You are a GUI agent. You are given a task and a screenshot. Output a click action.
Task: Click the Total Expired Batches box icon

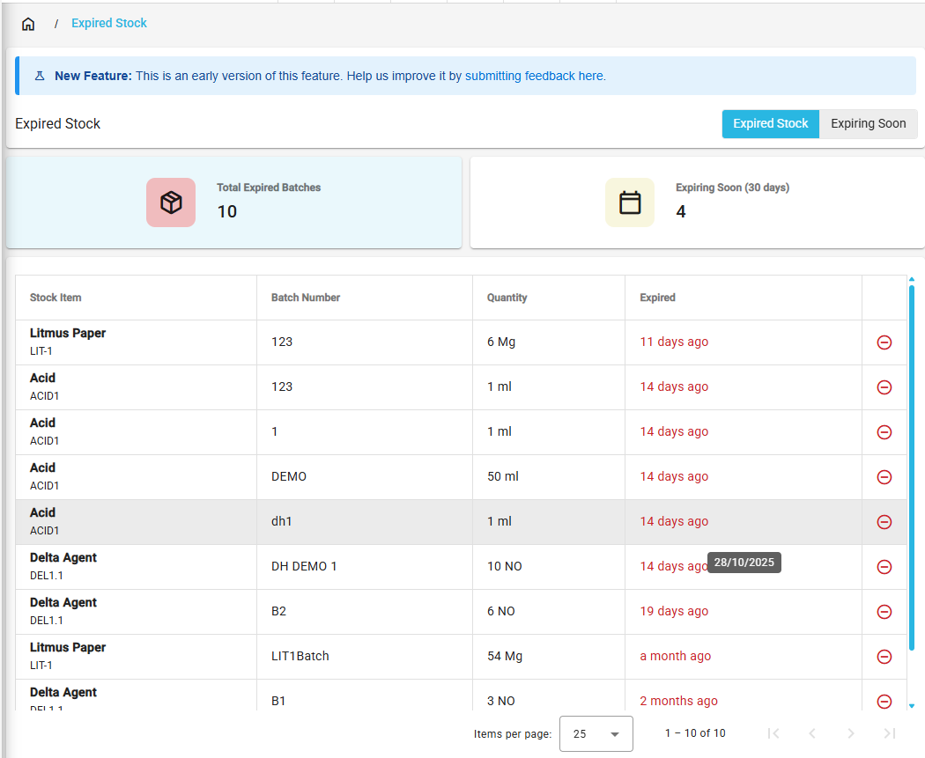171,202
